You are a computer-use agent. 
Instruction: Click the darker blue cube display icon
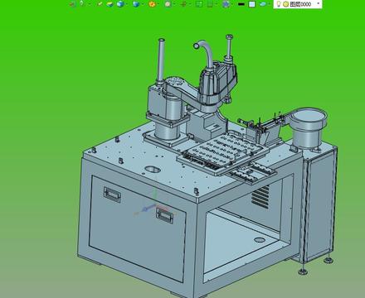(136, 4)
